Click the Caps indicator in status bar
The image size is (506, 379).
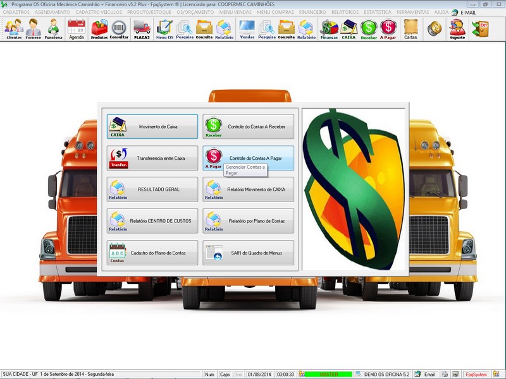225,374
